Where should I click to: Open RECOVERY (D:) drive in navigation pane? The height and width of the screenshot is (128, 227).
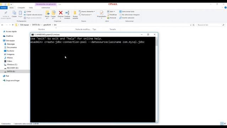(11, 68)
